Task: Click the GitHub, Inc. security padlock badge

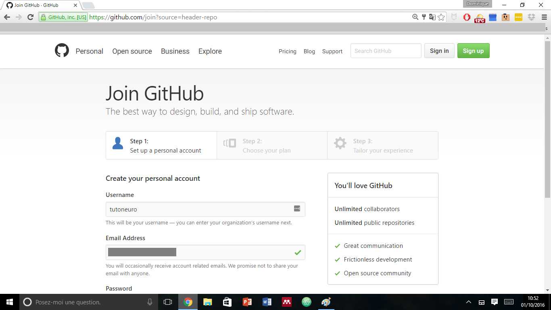Action: pyautogui.click(x=63, y=17)
